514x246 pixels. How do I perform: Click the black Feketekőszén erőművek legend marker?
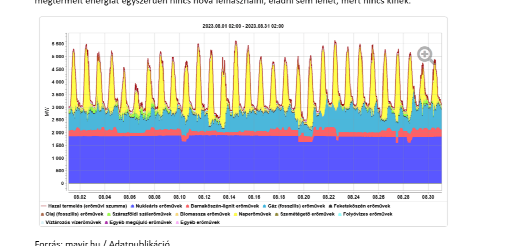[331, 206]
